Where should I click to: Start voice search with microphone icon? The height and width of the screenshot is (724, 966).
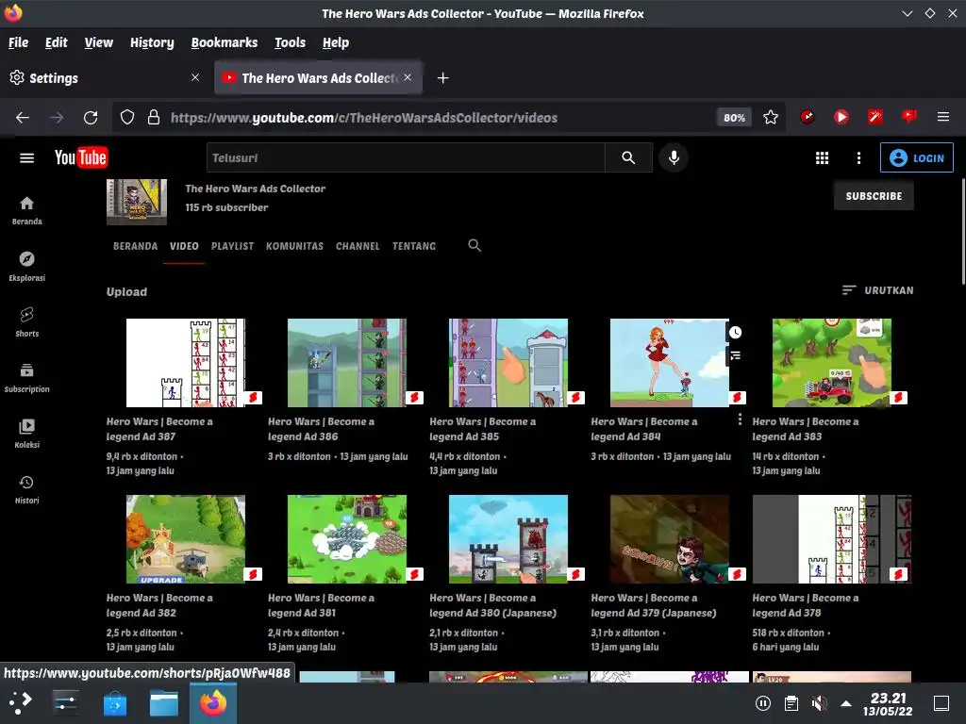[674, 157]
